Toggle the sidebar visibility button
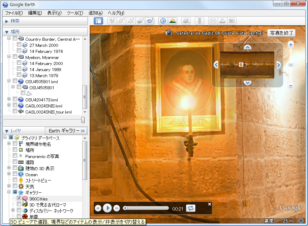308x226 pixels. (98, 21)
